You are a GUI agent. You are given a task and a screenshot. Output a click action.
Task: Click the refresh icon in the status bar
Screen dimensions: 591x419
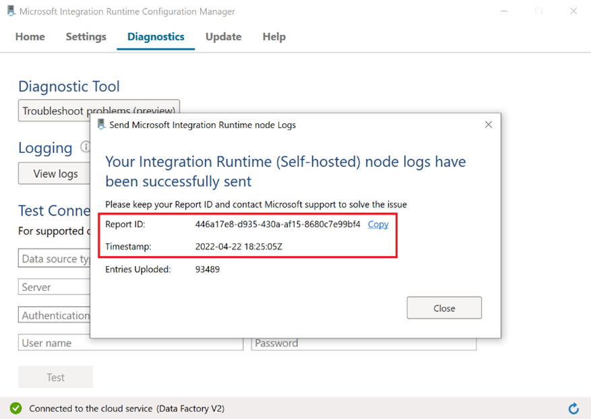coord(573,408)
